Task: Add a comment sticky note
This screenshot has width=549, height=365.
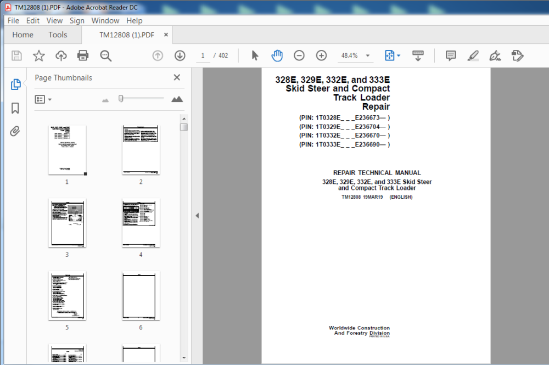Action: coord(451,55)
